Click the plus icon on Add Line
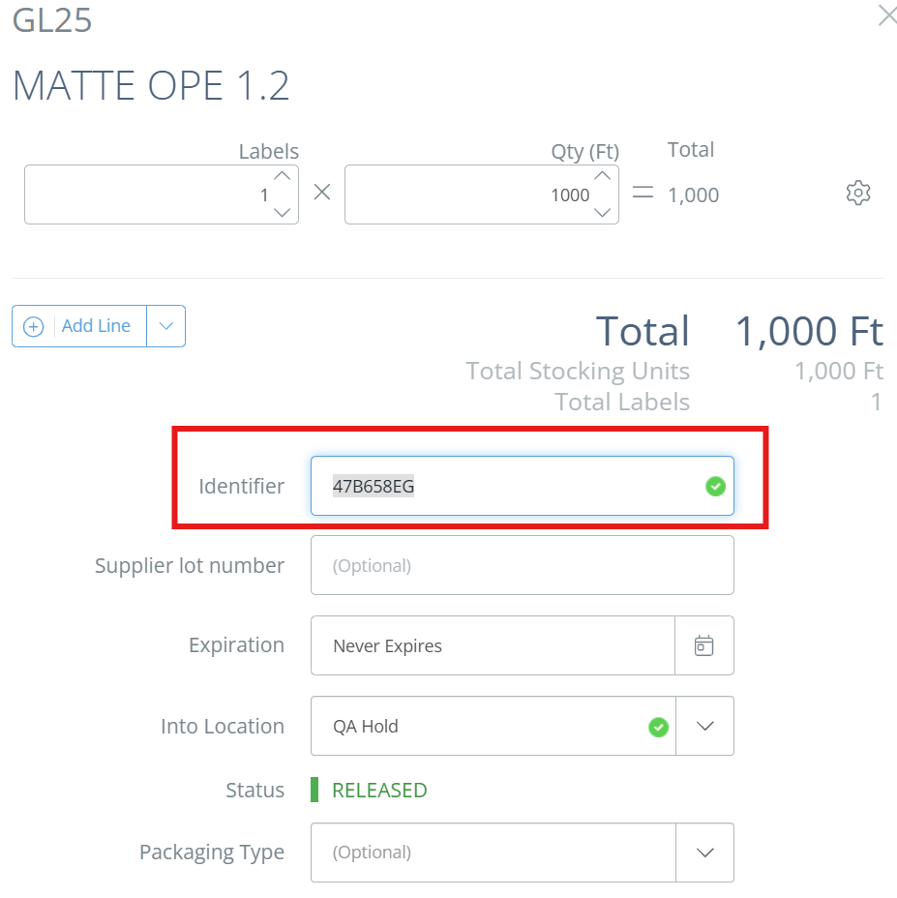This screenshot has width=897, height=898. [x=33, y=326]
